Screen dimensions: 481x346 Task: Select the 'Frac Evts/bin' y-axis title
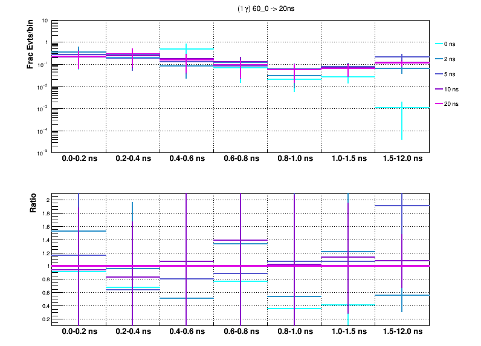(x=30, y=46)
